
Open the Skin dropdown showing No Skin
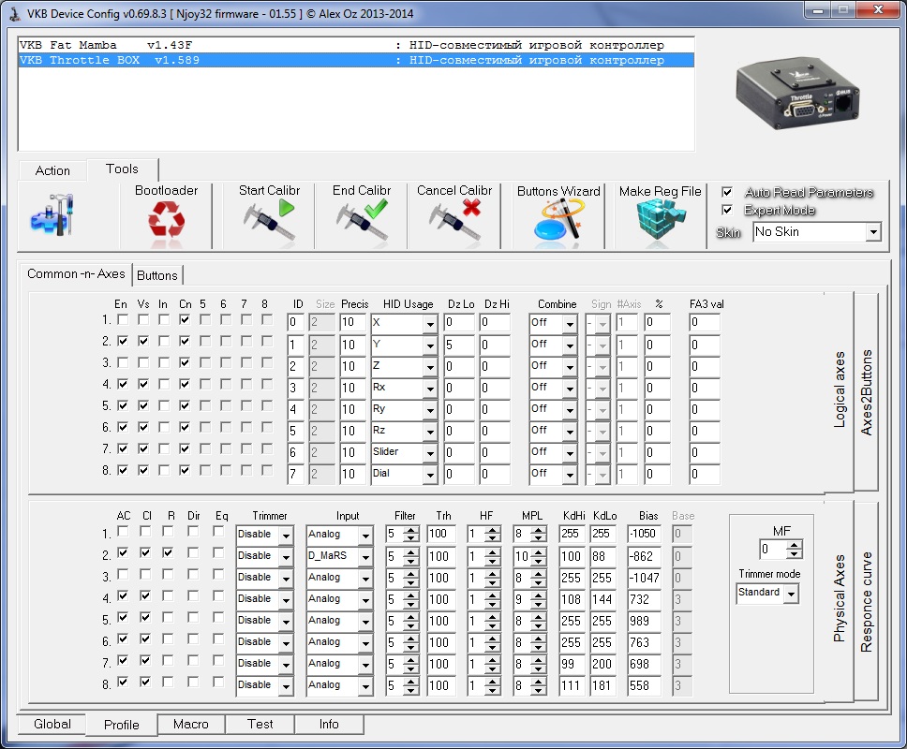[873, 231]
